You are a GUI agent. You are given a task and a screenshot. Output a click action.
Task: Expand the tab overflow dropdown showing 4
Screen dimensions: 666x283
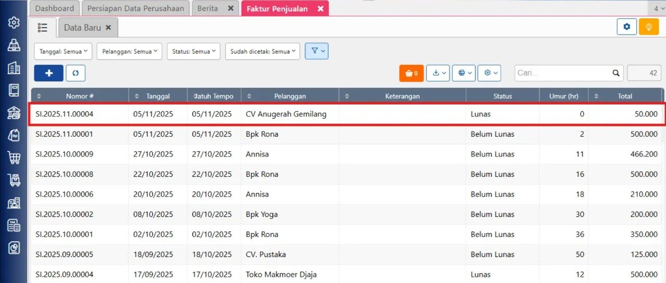[x=659, y=9]
